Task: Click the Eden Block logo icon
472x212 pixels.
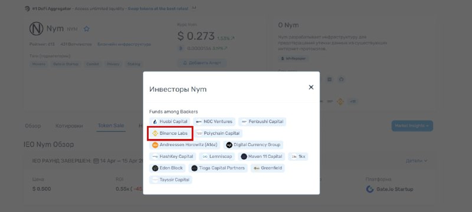Action: point(155,168)
